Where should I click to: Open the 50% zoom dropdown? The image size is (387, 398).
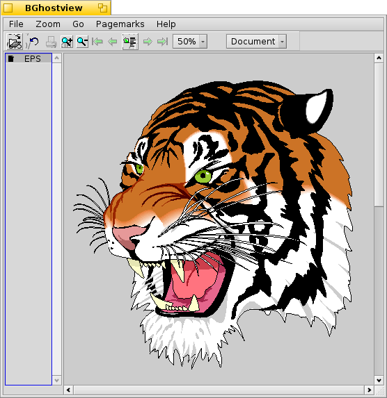190,42
